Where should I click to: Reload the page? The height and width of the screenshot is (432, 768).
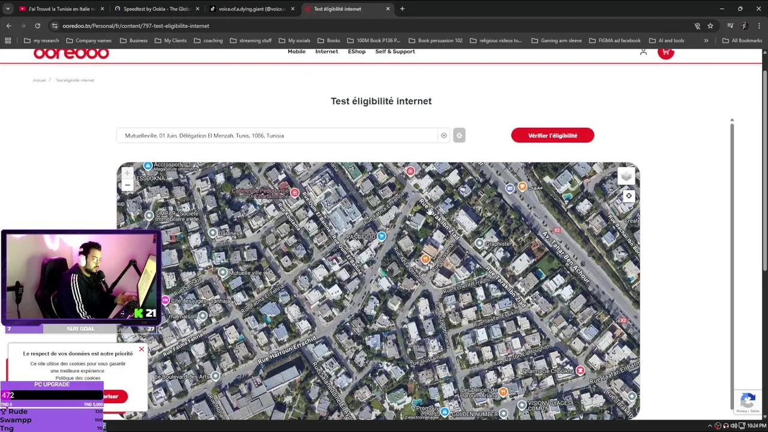pyautogui.click(x=37, y=26)
